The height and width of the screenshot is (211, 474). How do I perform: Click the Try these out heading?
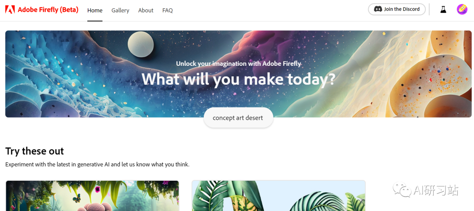pos(35,151)
